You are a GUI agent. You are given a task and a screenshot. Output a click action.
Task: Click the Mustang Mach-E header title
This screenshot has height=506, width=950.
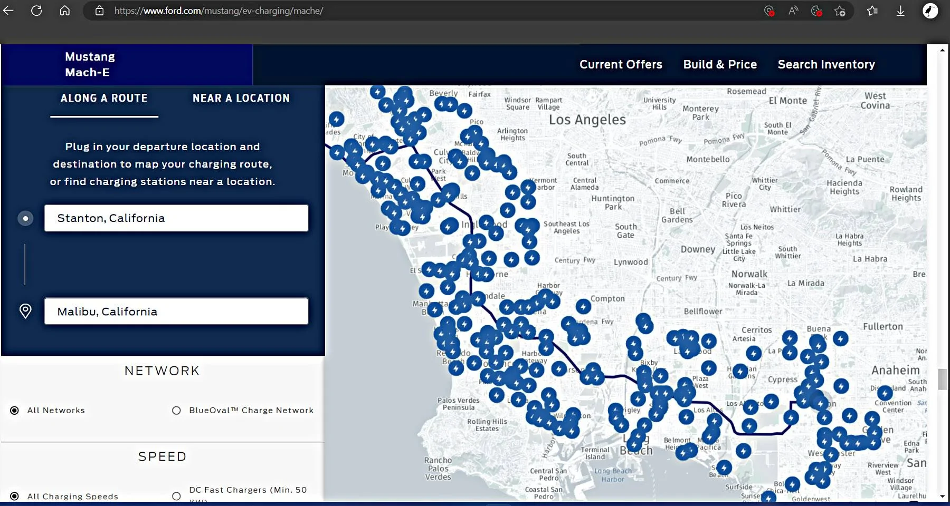(90, 64)
